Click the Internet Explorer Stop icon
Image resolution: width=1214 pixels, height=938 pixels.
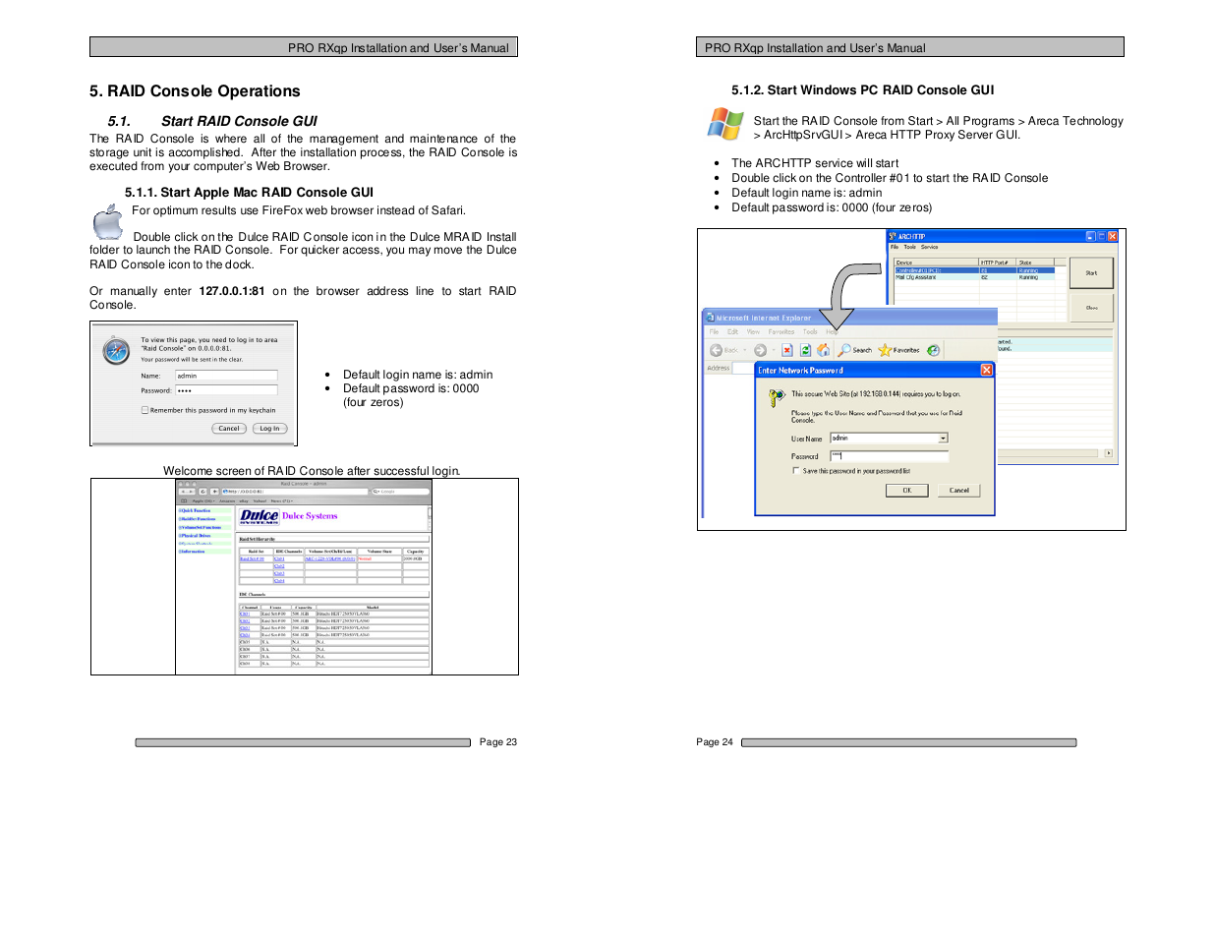(787, 349)
